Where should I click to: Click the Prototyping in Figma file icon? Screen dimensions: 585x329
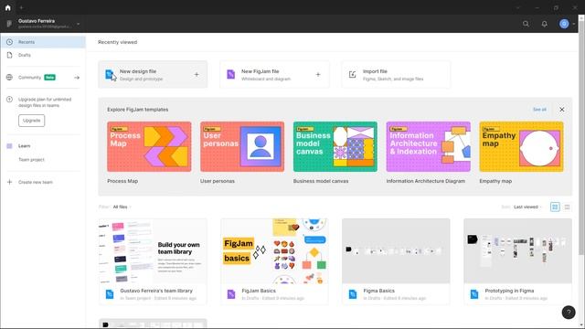pos(474,294)
